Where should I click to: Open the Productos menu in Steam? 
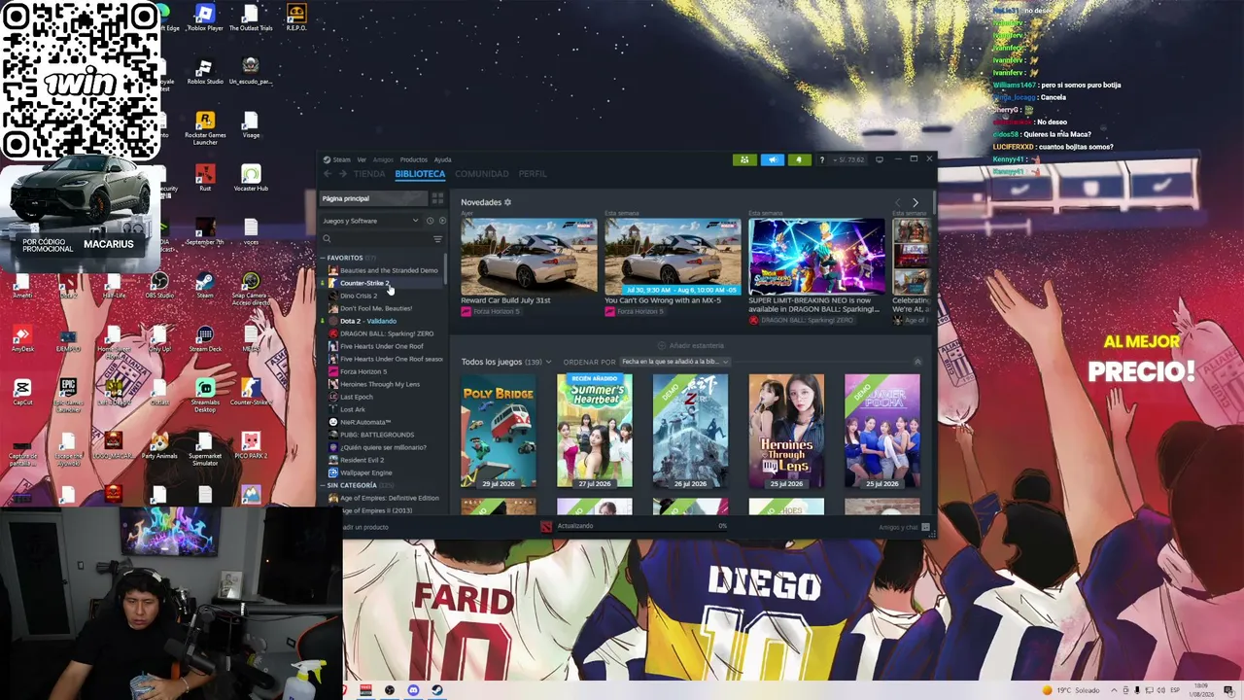click(x=413, y=159)
